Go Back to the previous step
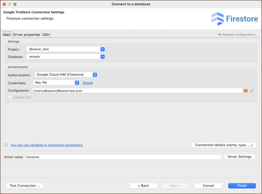Image resolution: width=262 pixels, height=194 pixels. (x=143, y=186)
